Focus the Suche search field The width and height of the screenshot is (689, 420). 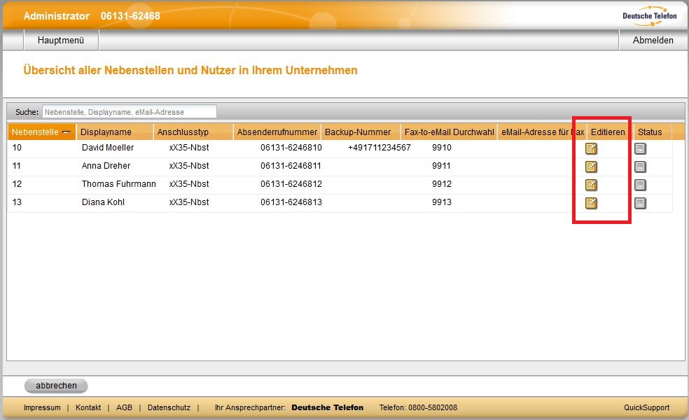click(x=129, y=111)
